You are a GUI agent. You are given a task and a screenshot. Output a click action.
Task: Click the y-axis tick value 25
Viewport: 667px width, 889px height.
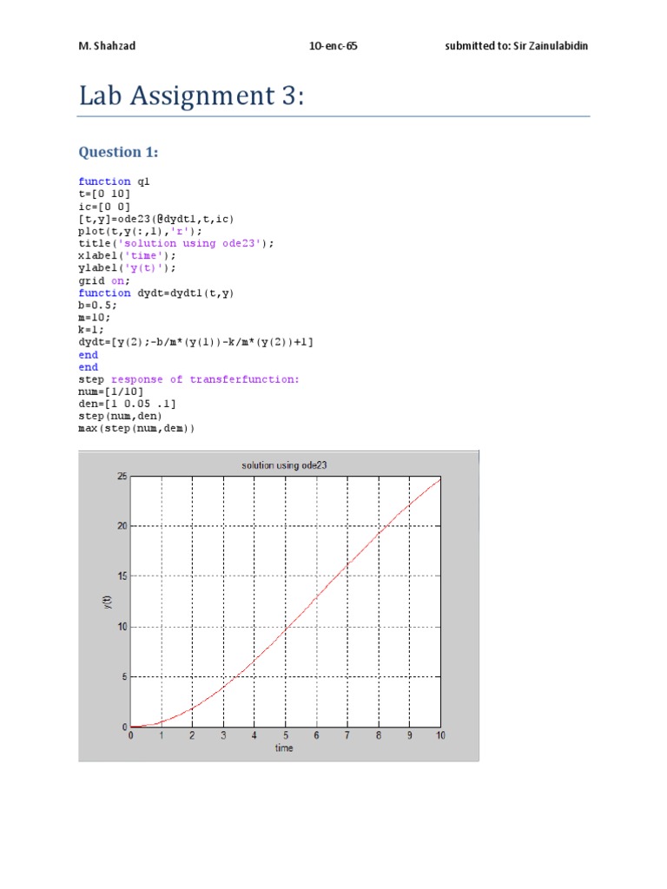pyautogui.click(x=122, y=477)
